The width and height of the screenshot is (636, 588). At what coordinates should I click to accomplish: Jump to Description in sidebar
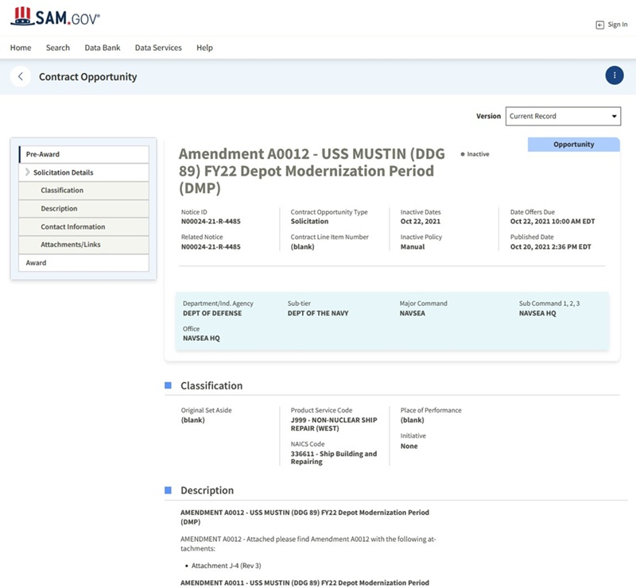click(x=59, y=209)
